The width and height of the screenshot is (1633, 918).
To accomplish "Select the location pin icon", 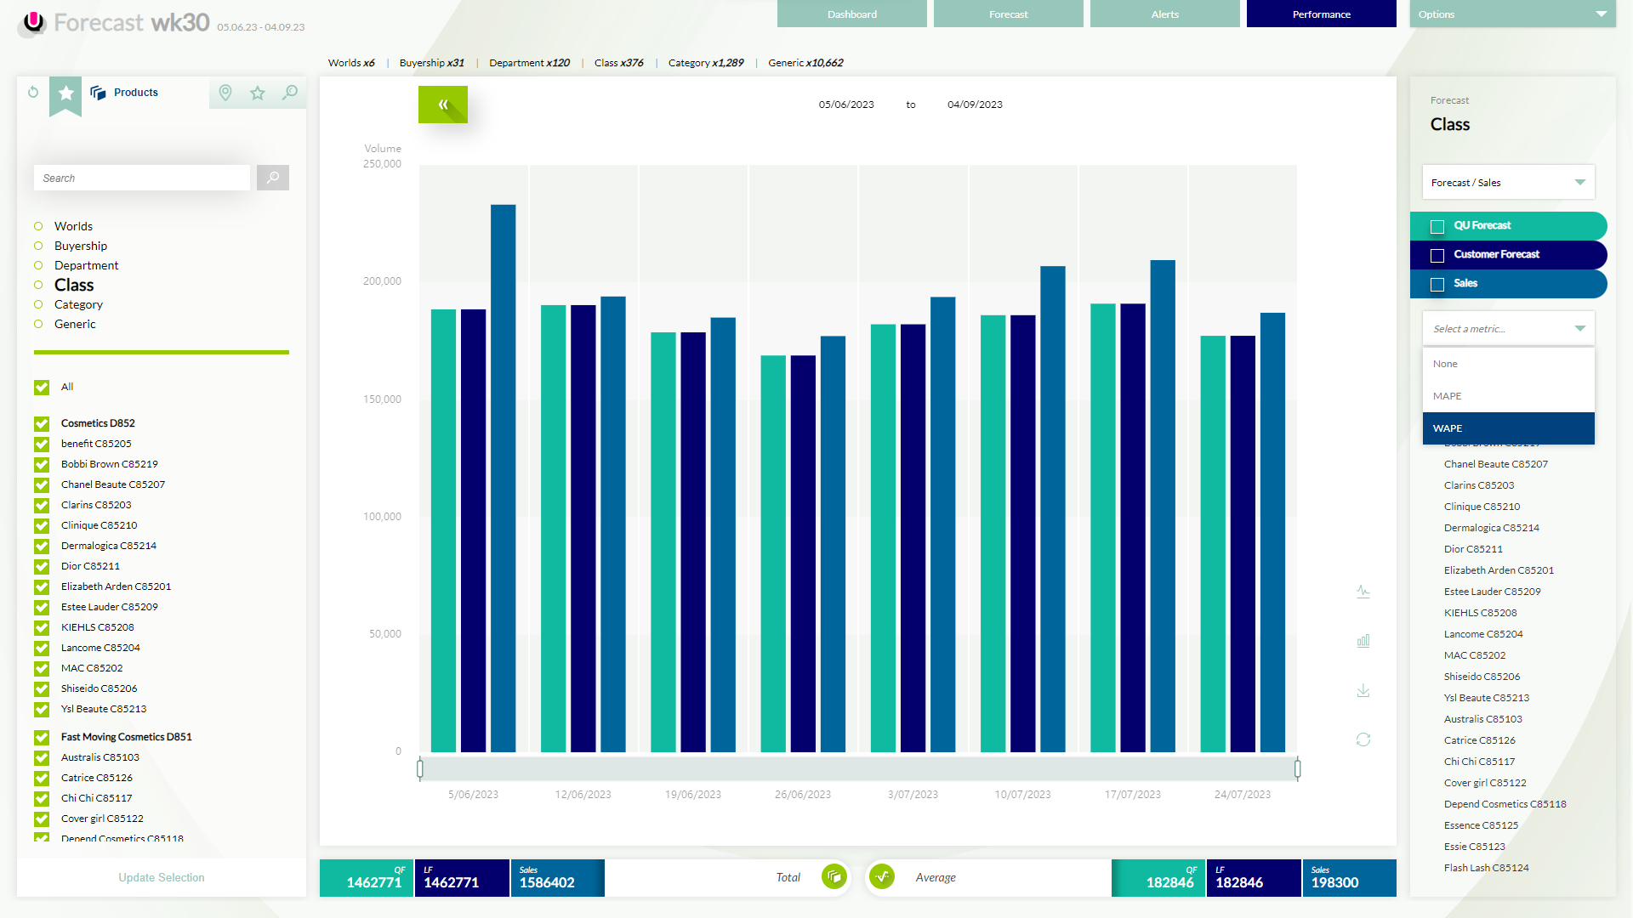I will pos(225,93).
